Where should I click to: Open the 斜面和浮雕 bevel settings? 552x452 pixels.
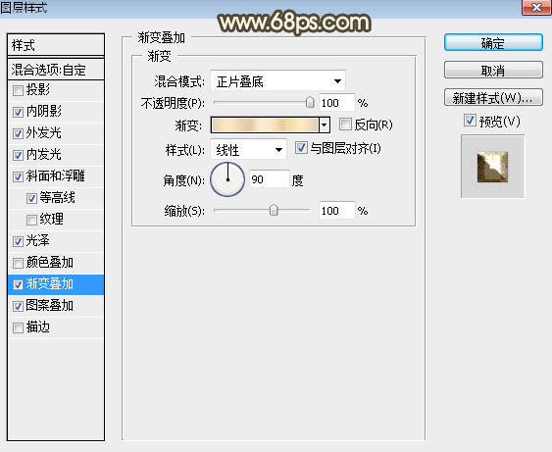pyautogui.click(x=56, y=176)
